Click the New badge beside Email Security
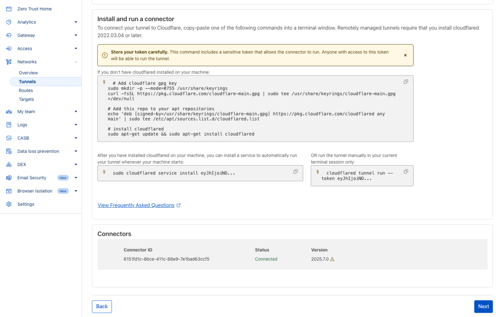 (63, 178)
